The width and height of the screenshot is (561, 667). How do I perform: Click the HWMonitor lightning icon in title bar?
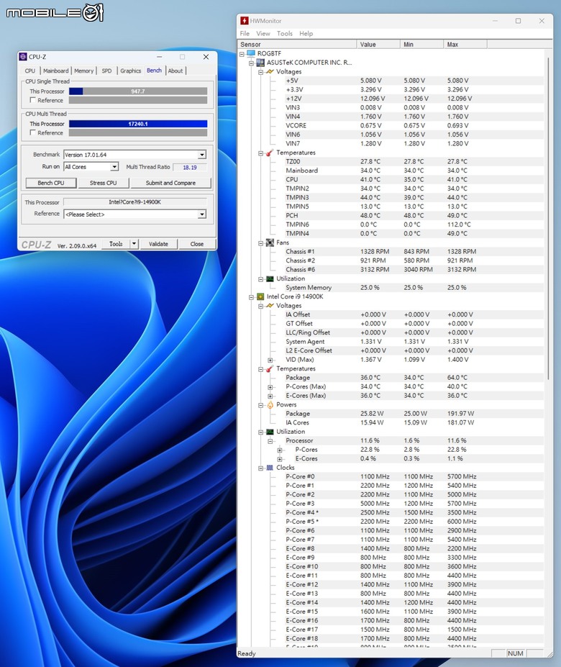click(244, 20)
